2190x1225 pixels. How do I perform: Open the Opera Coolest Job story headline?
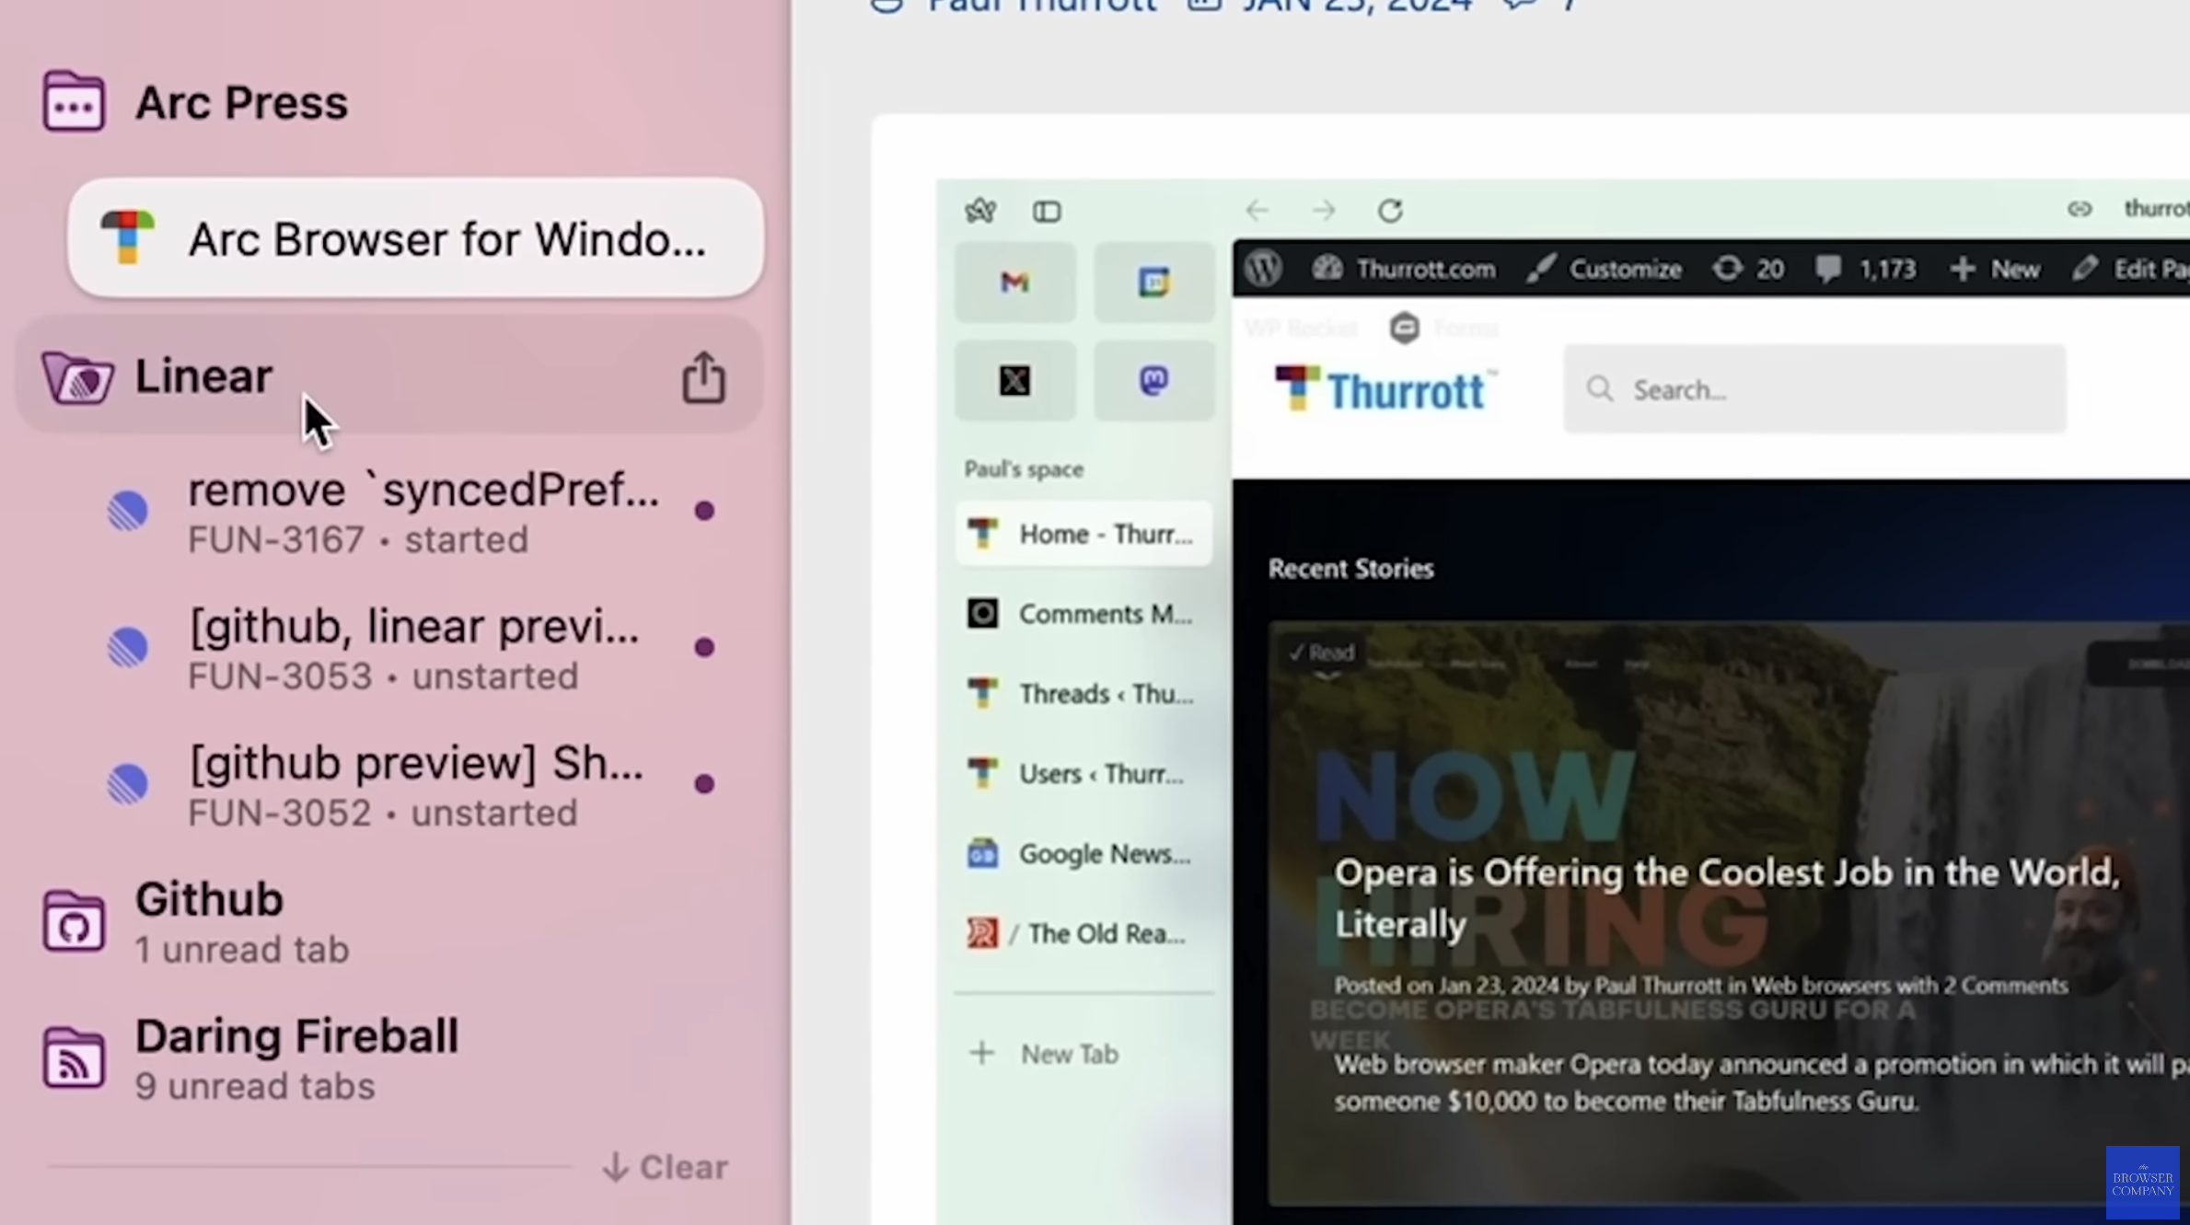tap(1727, 898)
